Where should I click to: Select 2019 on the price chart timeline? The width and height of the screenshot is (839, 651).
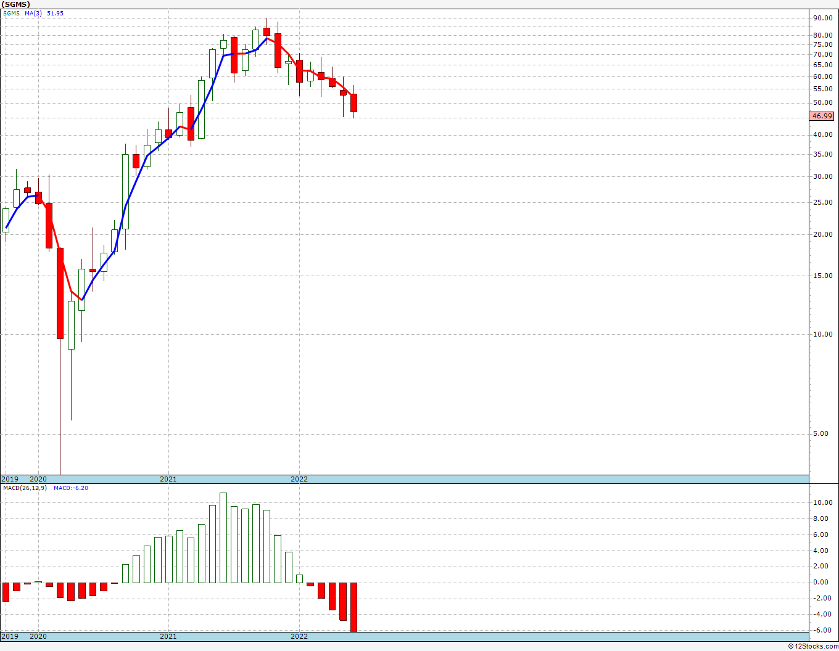(x=9, y=479)
